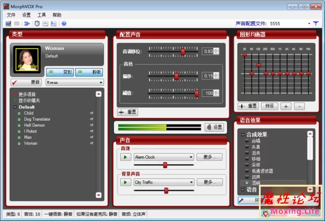Click the speaker icon in Man row

(x=92, y=137)
